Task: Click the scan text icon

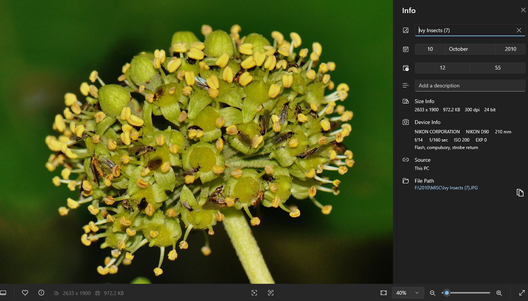Action: pos(271,293)
